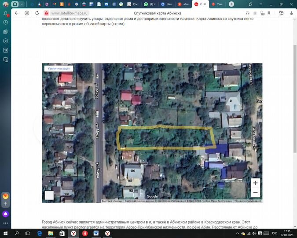The height and width of the screenshot is (238, 297).
Task: Open the video play icon in sidebar
Action: pos(5,41)
